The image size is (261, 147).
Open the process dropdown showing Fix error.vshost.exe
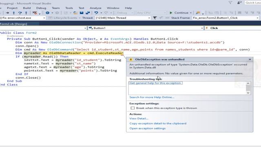pyautogui.click(x=44, y=18)
